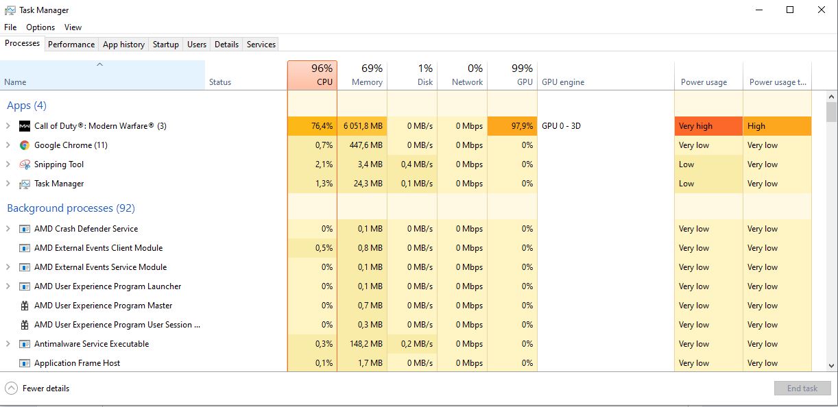Screen dimensions: 838x407
Task: Switch to the Services tab
Action: (261, 45)
